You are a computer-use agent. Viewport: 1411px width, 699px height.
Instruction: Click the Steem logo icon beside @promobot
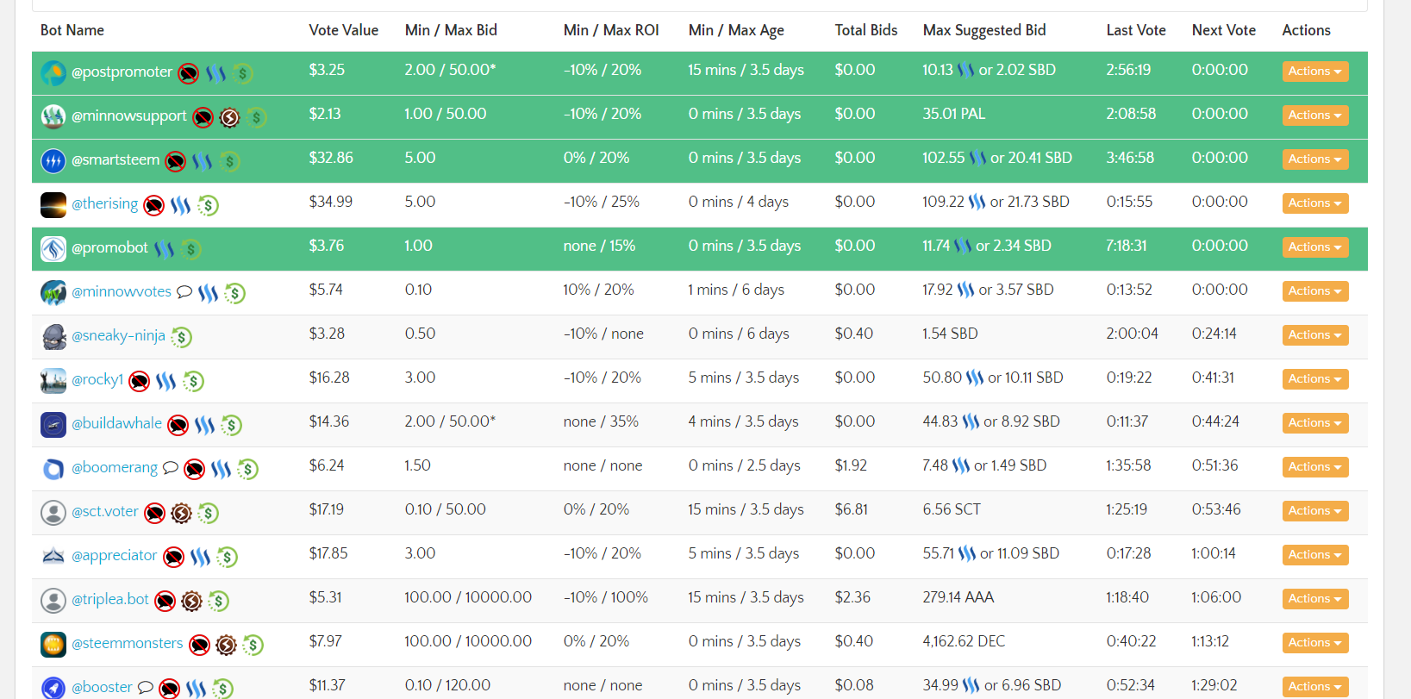click(164, 249)
